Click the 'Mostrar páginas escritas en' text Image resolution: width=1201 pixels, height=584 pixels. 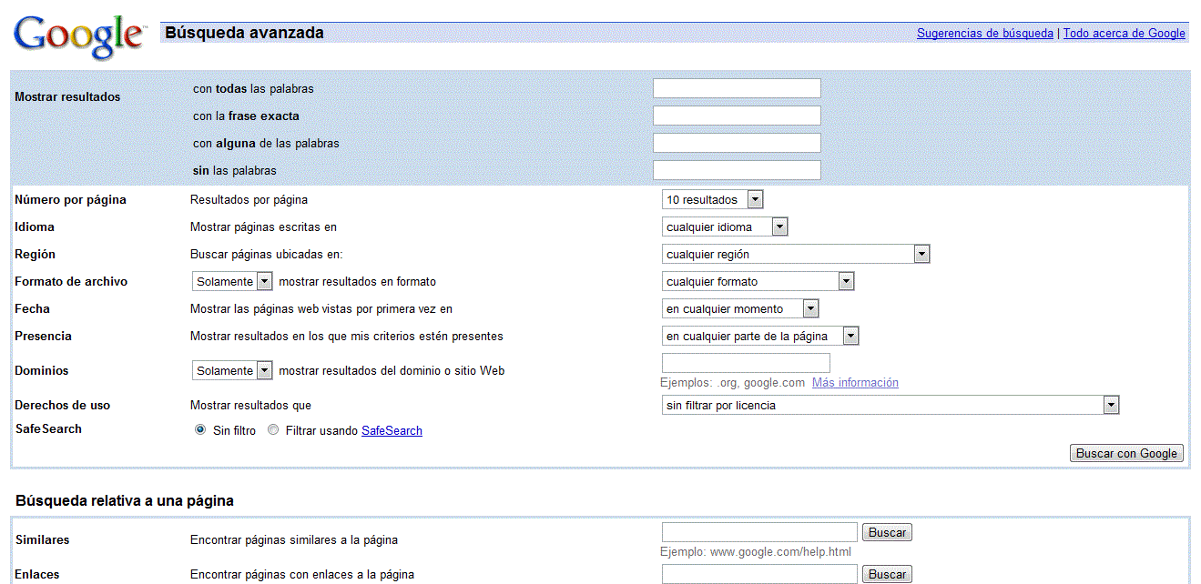click(263, 227)
